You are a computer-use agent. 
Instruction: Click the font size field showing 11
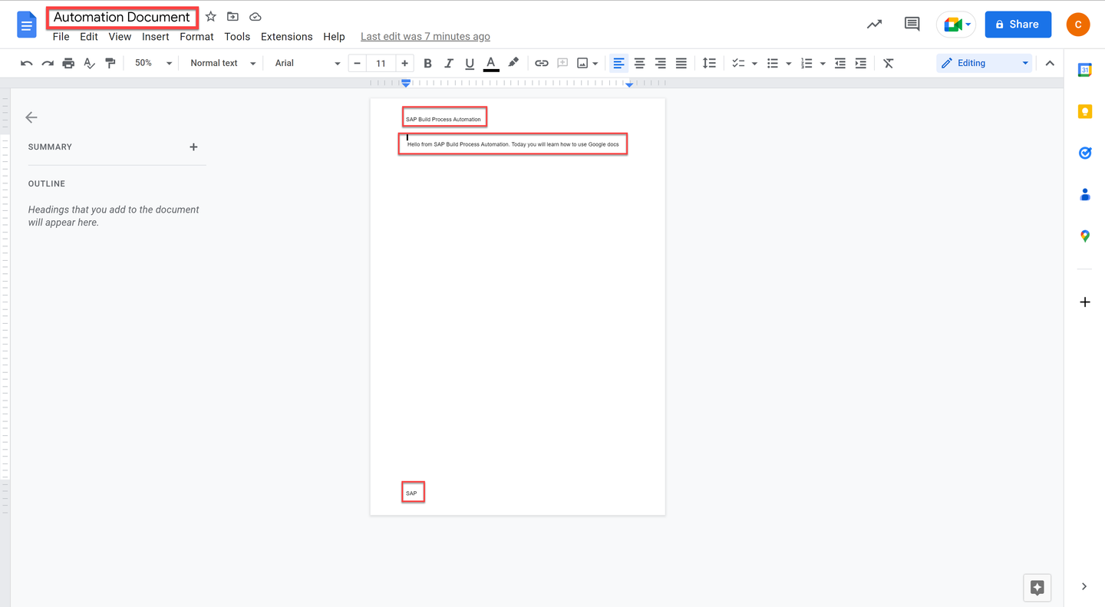[381, 63]
